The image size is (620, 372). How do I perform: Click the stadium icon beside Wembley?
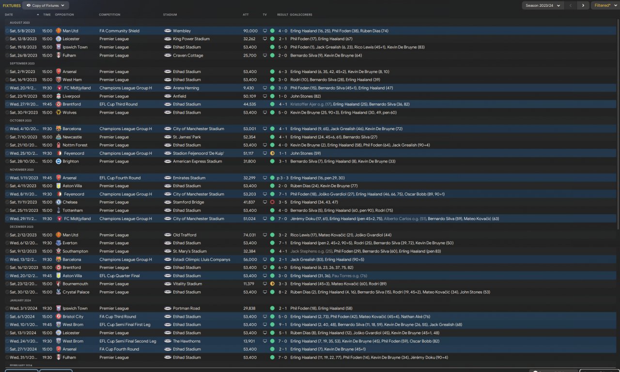tap(168, 31)
